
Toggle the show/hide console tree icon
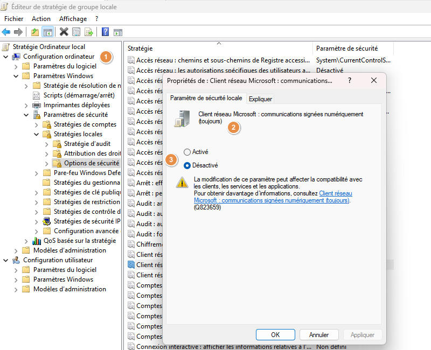pyautogui.click(x=47, y=32)
